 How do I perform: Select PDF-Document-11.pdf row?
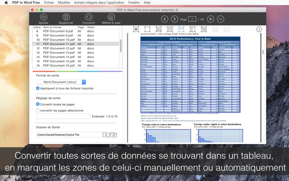(x=76, y=44)
